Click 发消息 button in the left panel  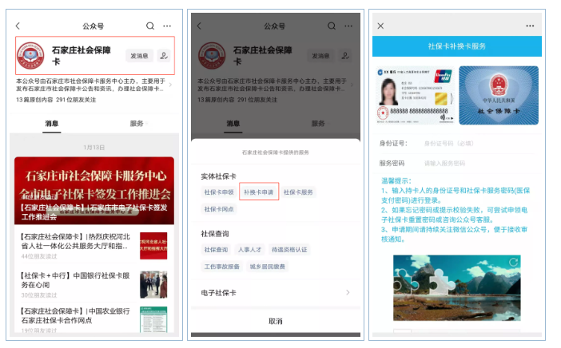139,56
